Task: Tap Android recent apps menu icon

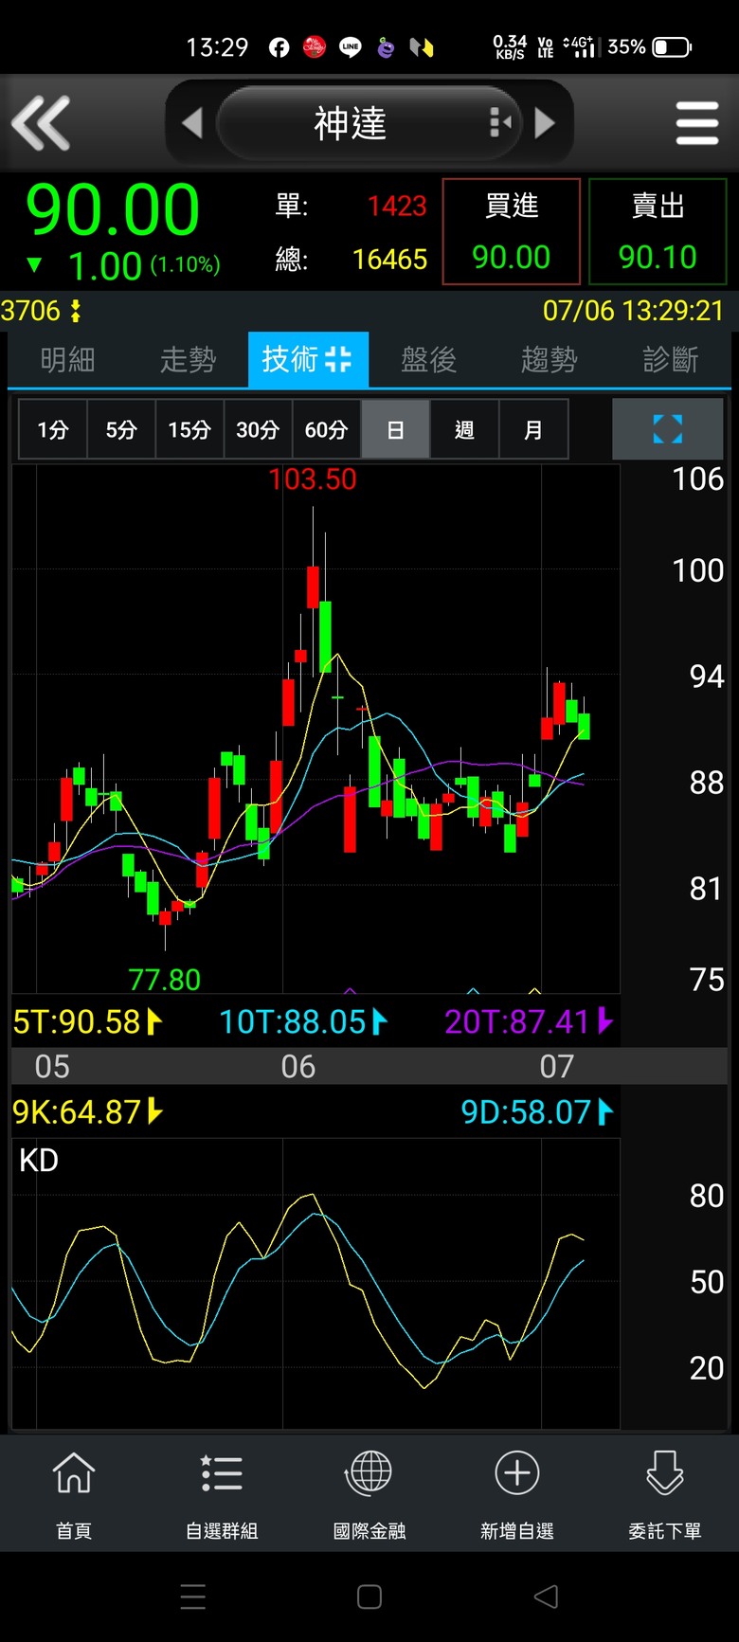Action: click(193, 1597)
